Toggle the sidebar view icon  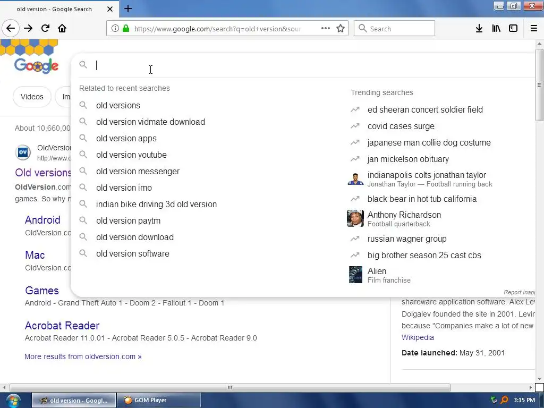[513, 29]
